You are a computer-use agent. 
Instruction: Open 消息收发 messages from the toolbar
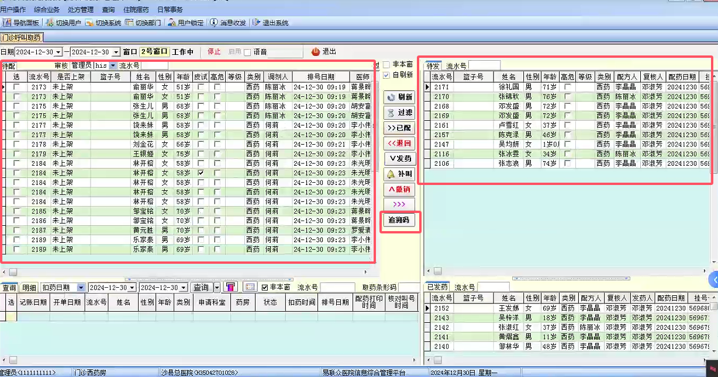coord(227,23)
